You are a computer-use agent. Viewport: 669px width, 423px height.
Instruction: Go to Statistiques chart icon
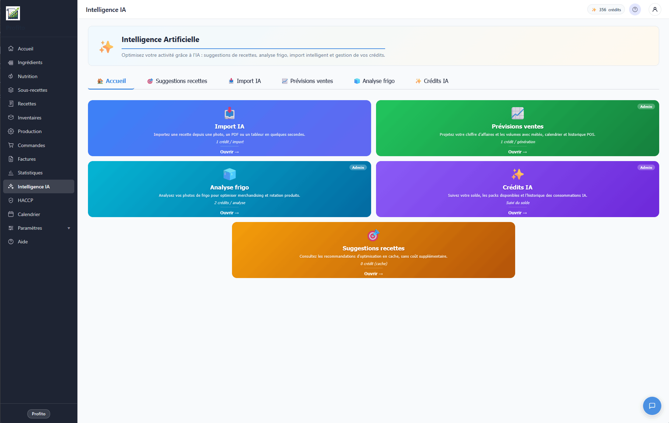[11, 173]
